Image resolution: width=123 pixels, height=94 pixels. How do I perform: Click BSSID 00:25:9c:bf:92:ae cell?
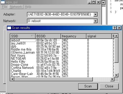click(x=48, y=46)
